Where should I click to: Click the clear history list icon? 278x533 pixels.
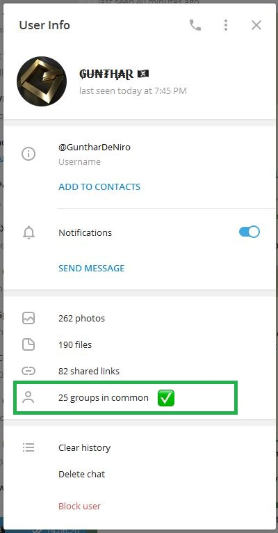[x=28, y=447]
